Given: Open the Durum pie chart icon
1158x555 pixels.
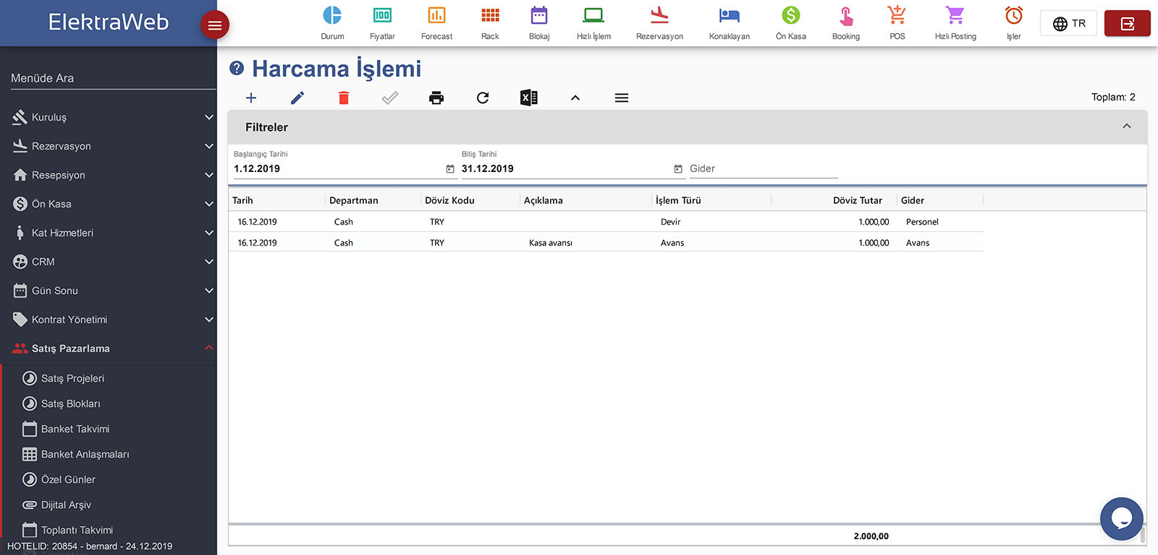Looking at the screenshot, I should (x=332, y=15).
